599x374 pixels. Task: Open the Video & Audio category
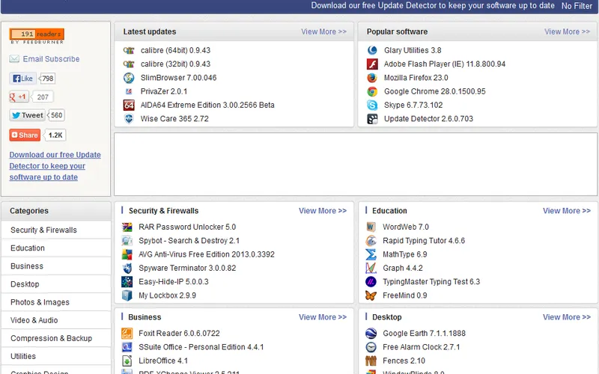click(55, 320)
